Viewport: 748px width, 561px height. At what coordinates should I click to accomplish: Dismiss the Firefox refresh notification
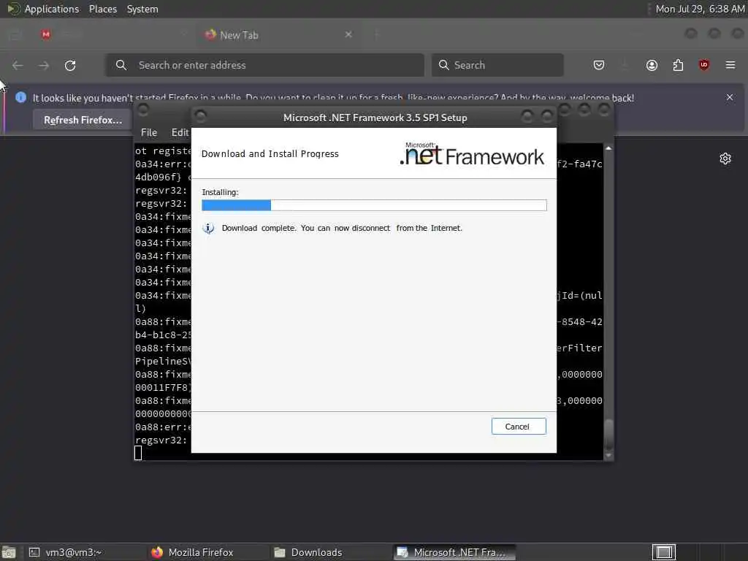pos(730,97)
